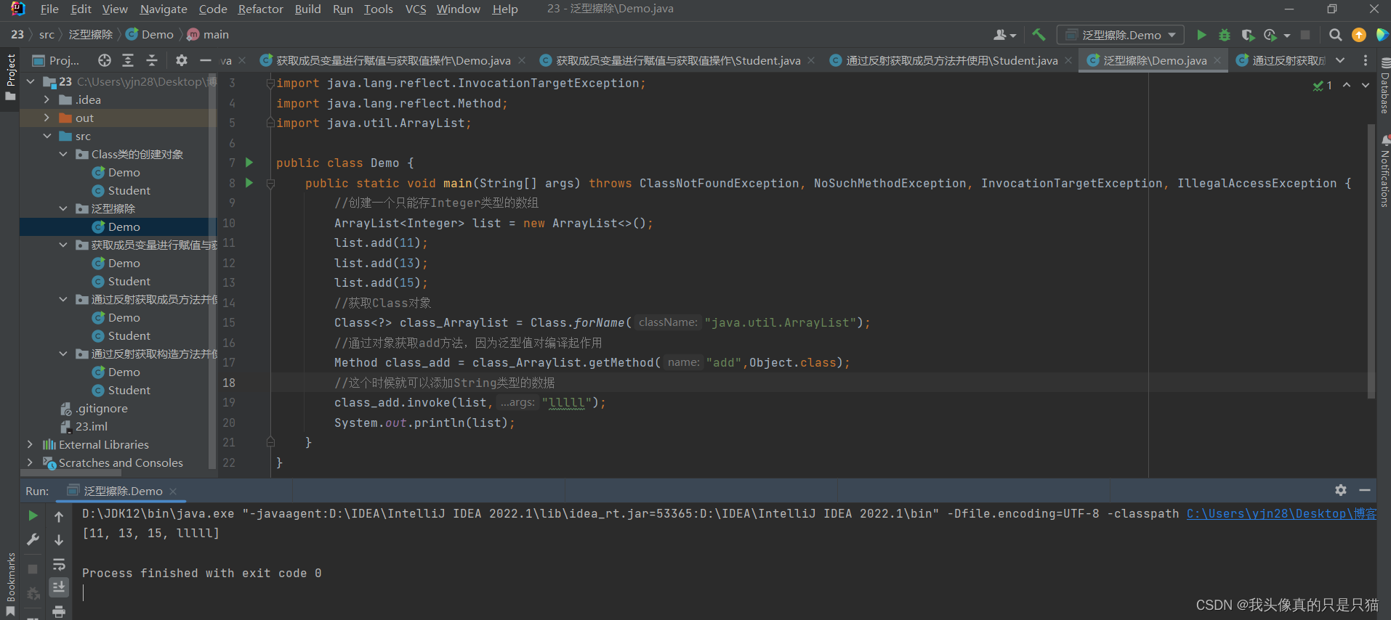Toggle the Project tool window sidebar button

point(10,77)
